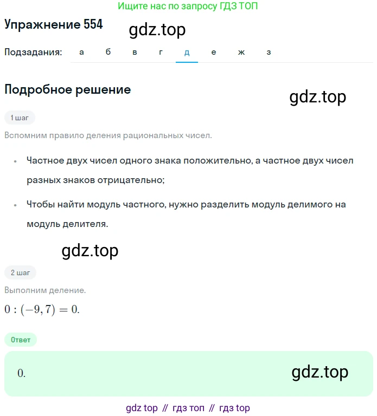Click the formula 0 : (−9,7) = 0
The height and width of the screenshot is (416, 377).
tap(42, 309)
